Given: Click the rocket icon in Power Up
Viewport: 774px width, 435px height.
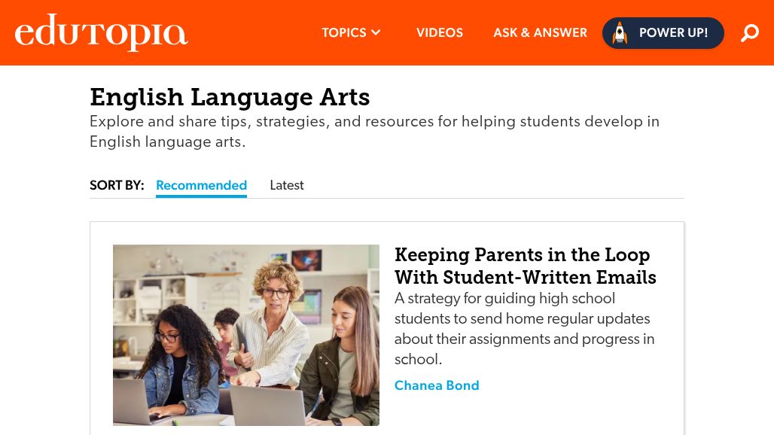Looking at the screenshot, I should point(620,33).
